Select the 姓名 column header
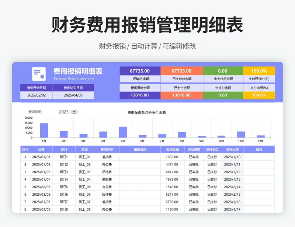The width and height of the screenshot is (295, 227). tap(84, 150)
